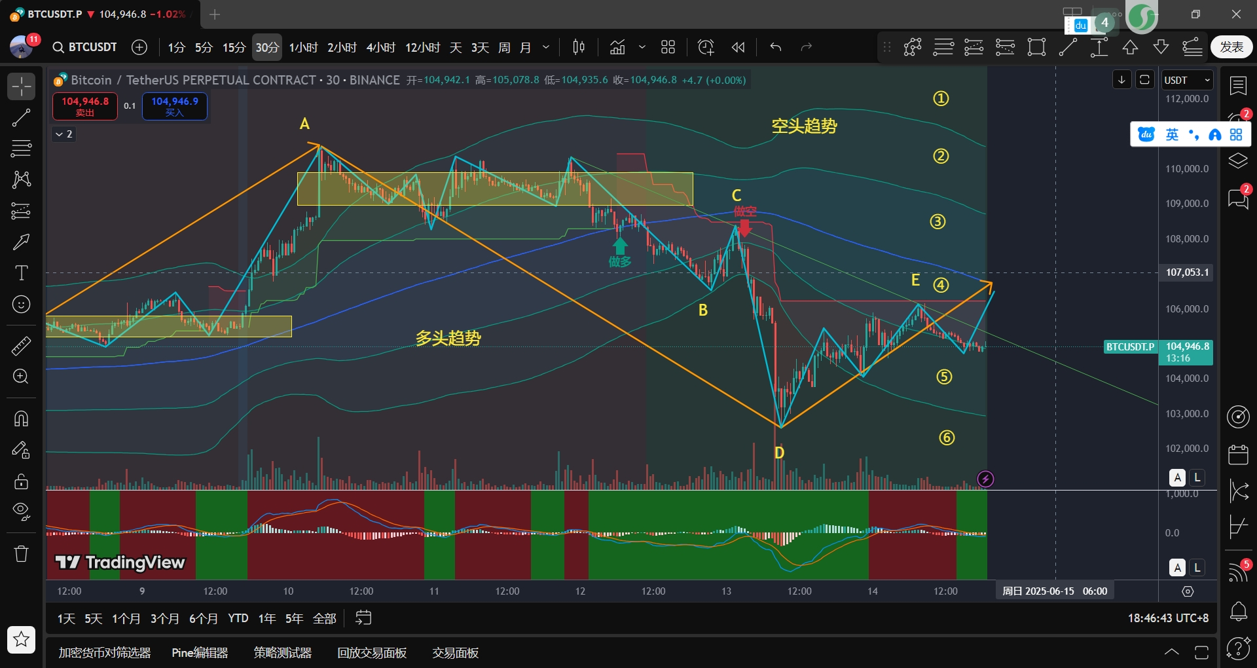Viewport: 1257px width, 668px height.
Task: Open the Fibonacci retracement tools
Action: (21, 149)
